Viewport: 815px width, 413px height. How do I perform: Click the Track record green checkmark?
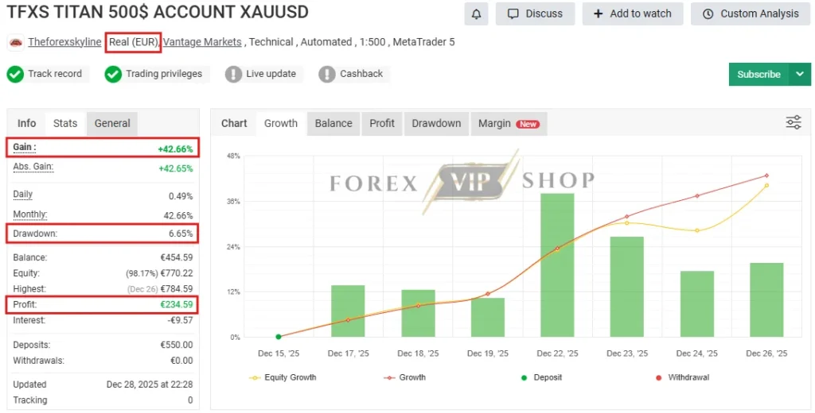15,74
